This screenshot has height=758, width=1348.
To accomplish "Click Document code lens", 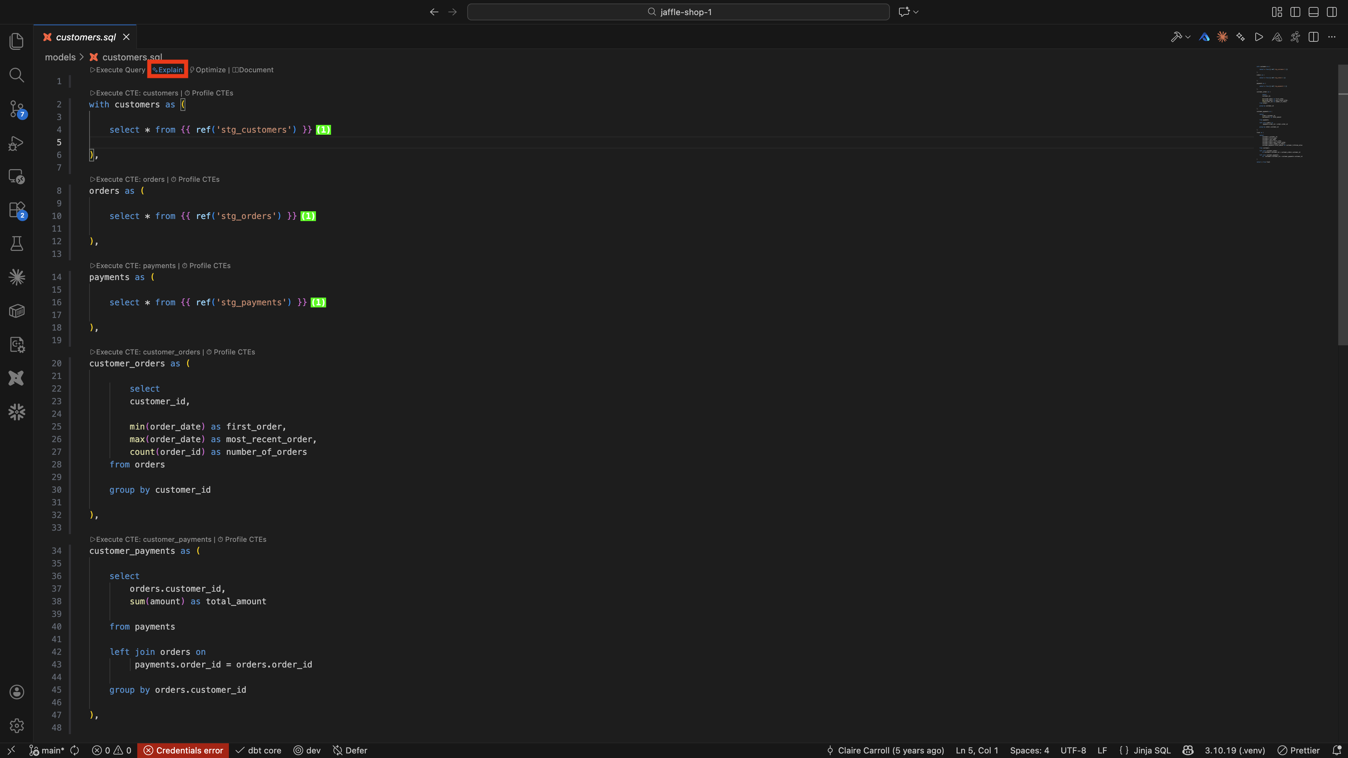I will [253, 69].
